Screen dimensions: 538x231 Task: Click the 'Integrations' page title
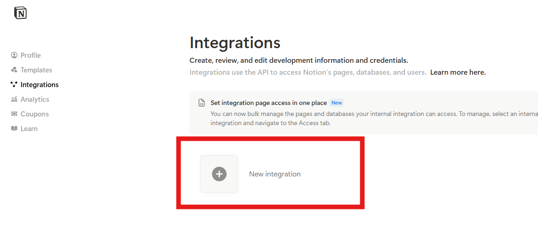[x=235, y=43]
